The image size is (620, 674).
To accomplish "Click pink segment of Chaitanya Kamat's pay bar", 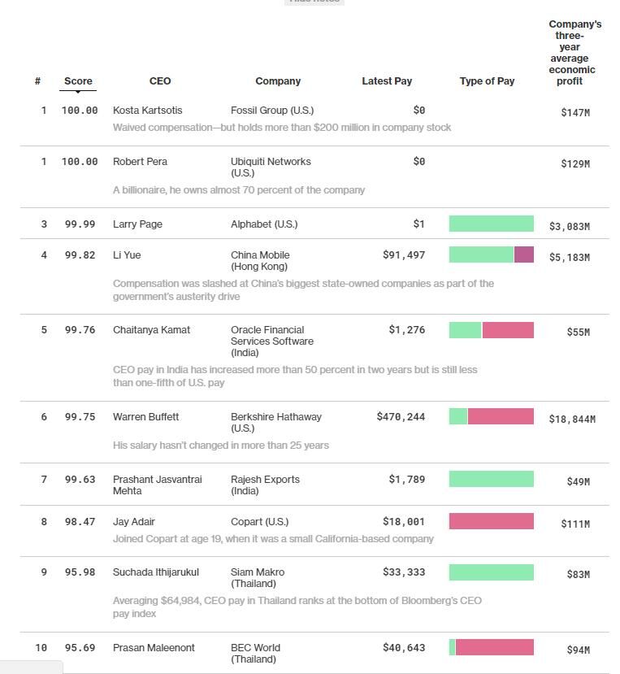I will point(508,330).
